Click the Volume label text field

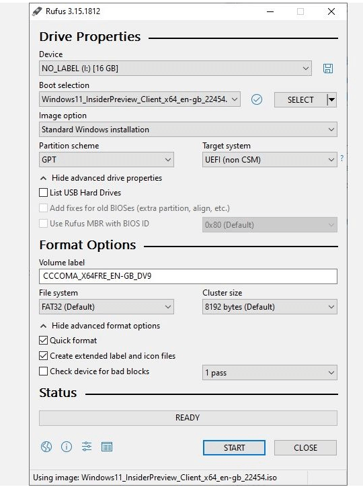188,277
